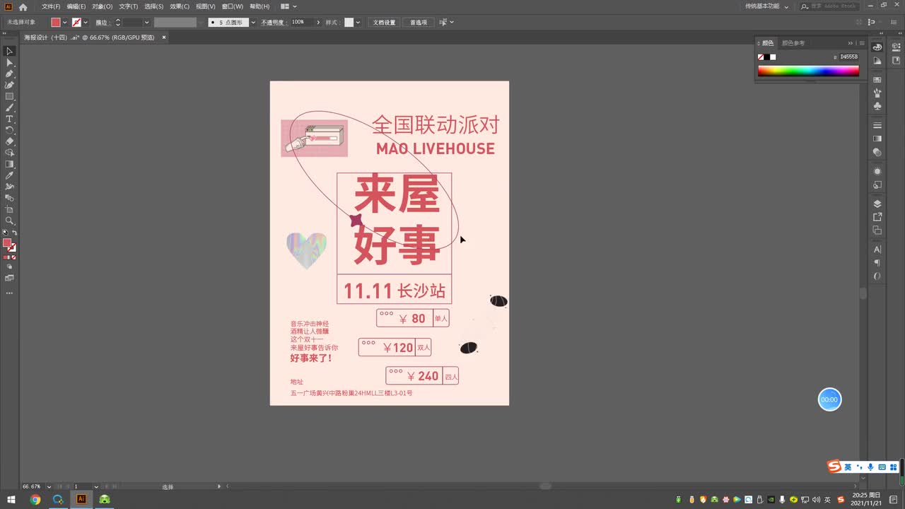Select the Selection (arrow) tool

tap(9, 51)
